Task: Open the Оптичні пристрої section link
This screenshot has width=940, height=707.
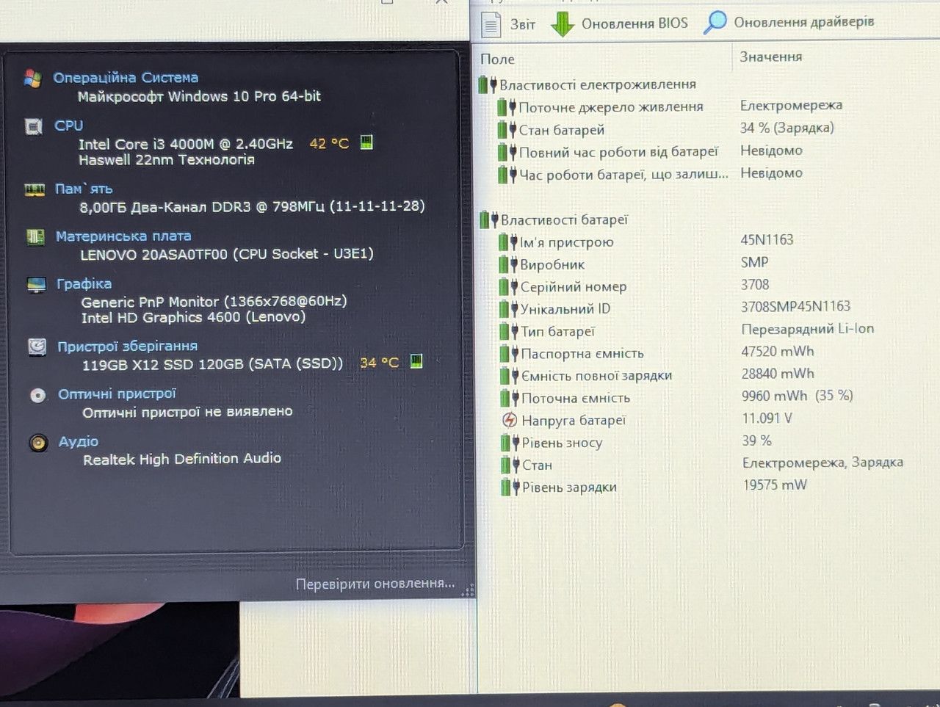Action: tap(117, 394)
